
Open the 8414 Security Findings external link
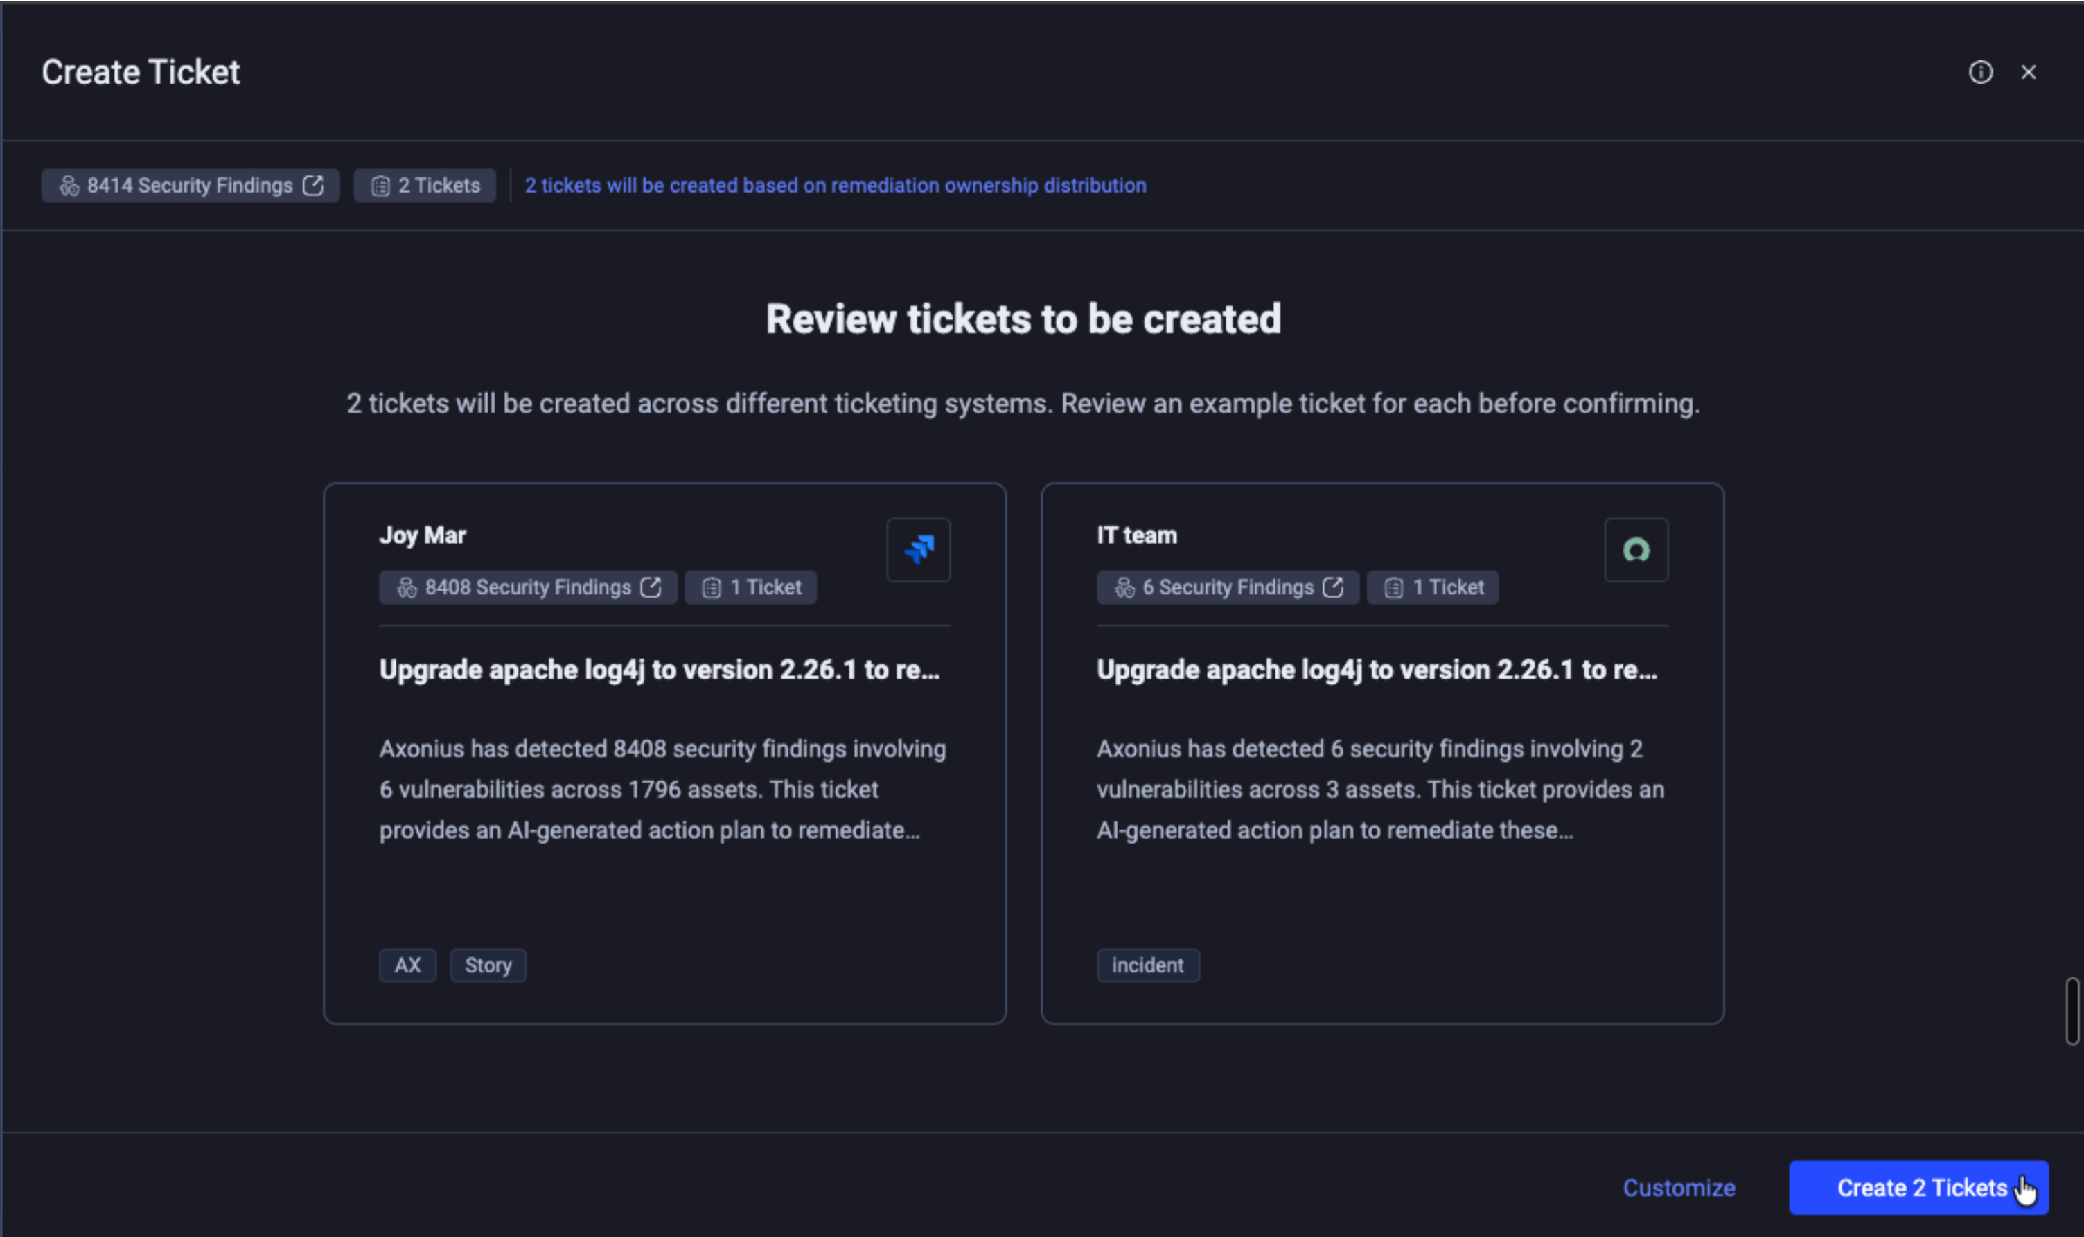tap(190, 185)
